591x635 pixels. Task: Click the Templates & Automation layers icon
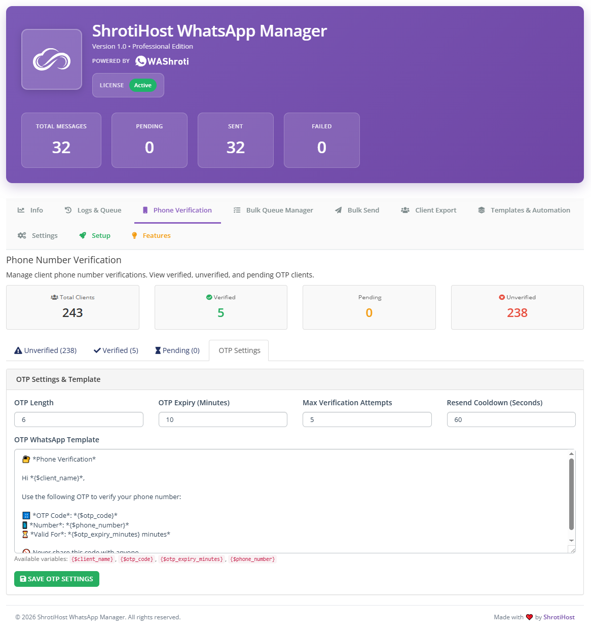point(481,210)
